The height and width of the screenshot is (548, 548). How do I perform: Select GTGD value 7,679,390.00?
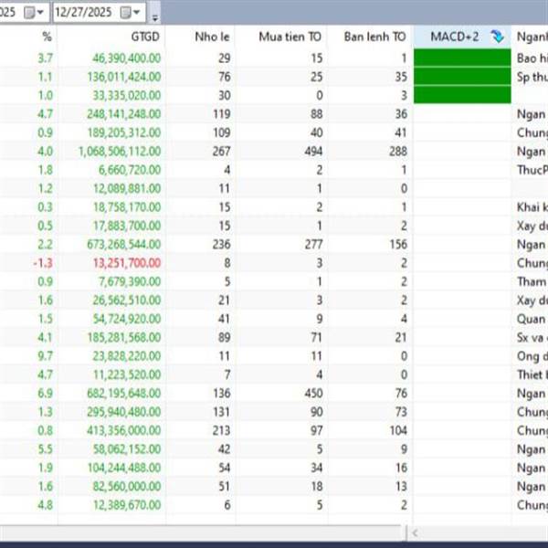[130, 281]
